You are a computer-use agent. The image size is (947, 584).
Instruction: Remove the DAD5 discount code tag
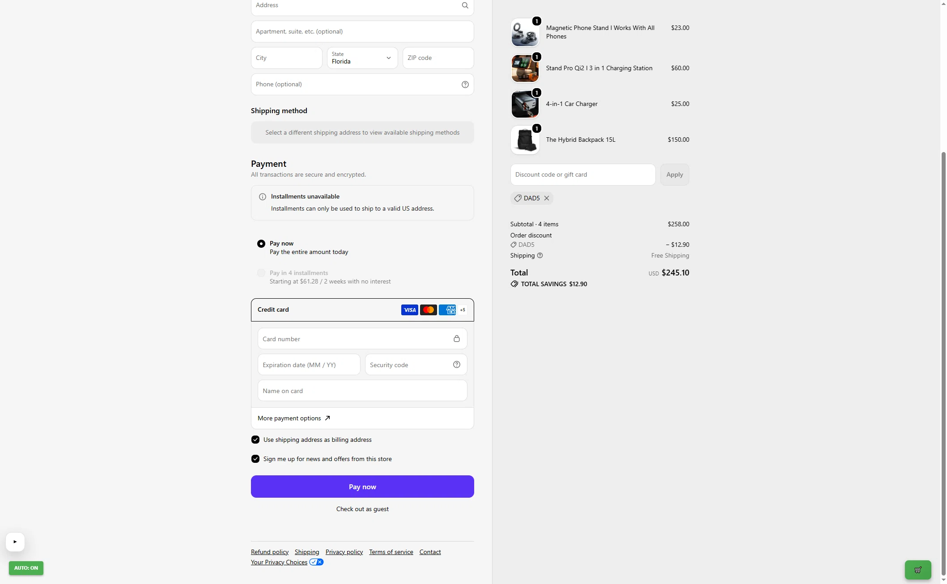547,198
